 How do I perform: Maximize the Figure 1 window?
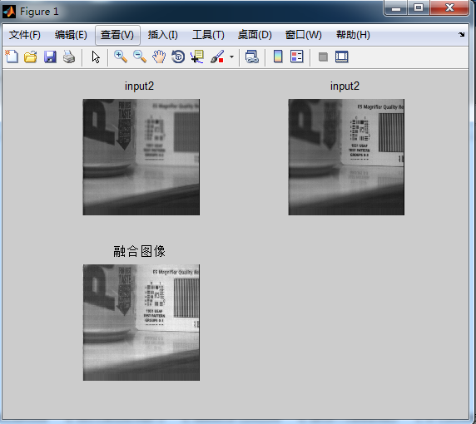point(419,7)
